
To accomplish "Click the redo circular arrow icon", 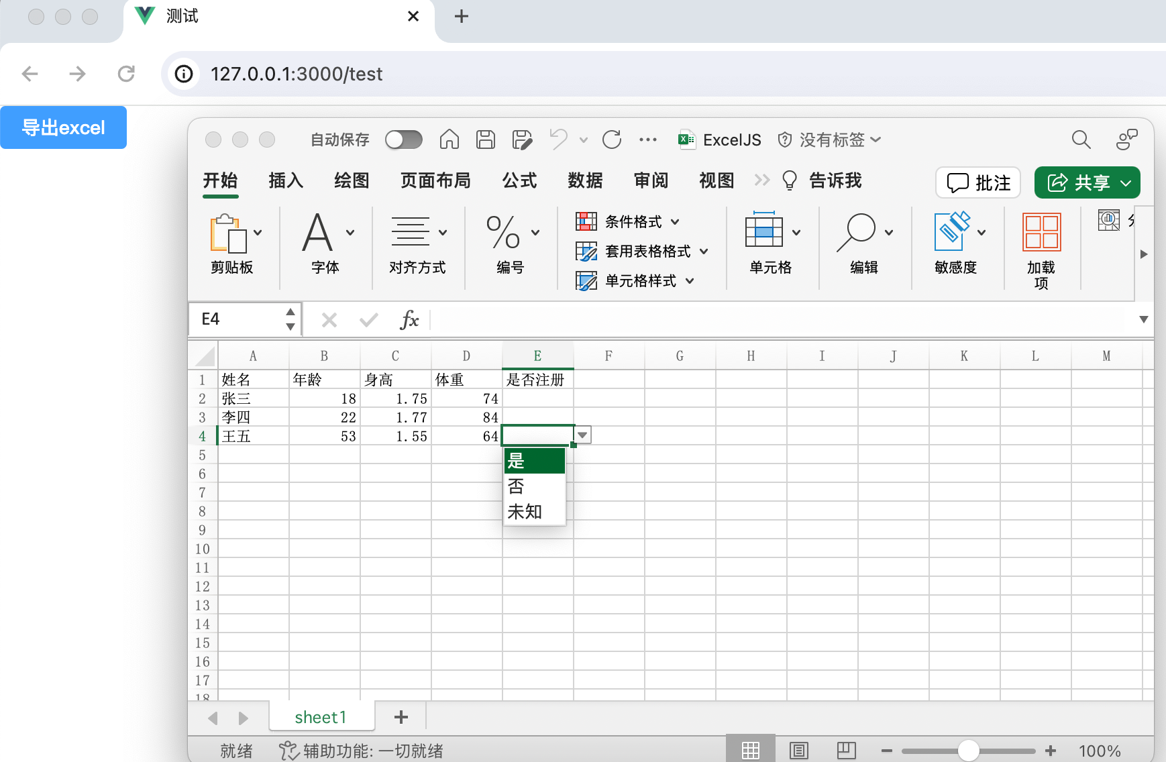I will click(x=612, y=140).
